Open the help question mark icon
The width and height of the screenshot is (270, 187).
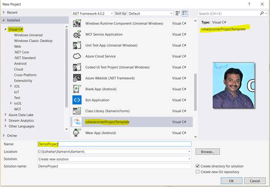[249, 4]
